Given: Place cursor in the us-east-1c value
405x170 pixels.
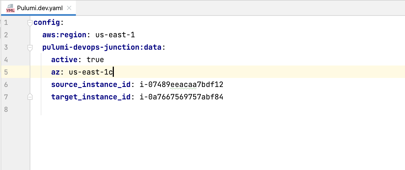Looking at the screenshot, I should [x=91, y=72].
